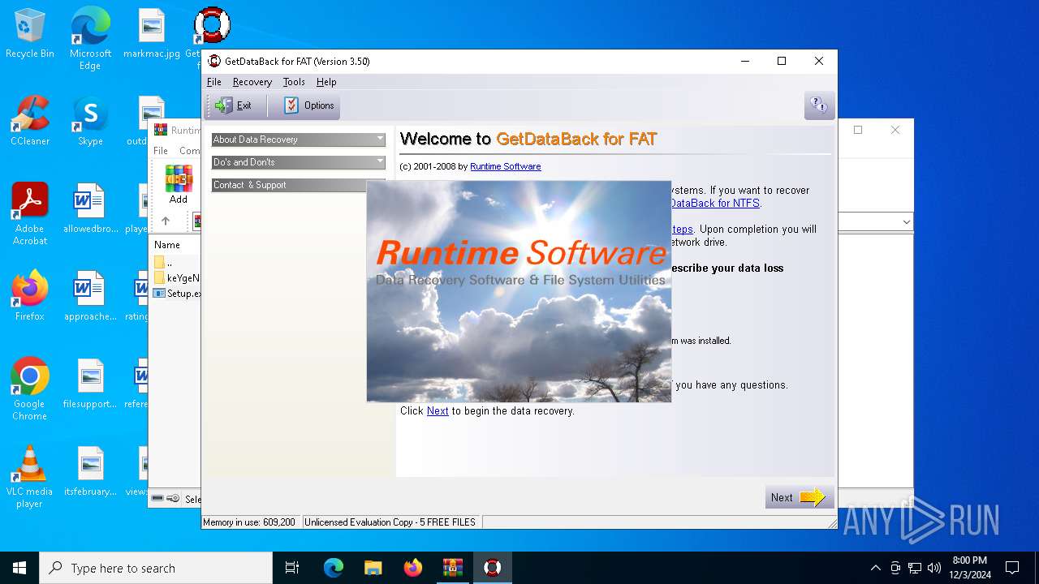Viewport: 1039px width, 584px height.
Task: Select the allowedbro... Word document icon
Action: click(x=90, y=209)
